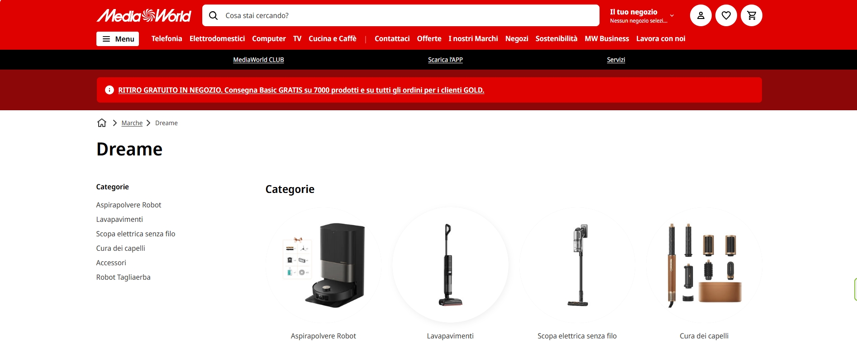Click the MediaWorld CLUB link
The image size is (857, 352).
tap(258, 60)
